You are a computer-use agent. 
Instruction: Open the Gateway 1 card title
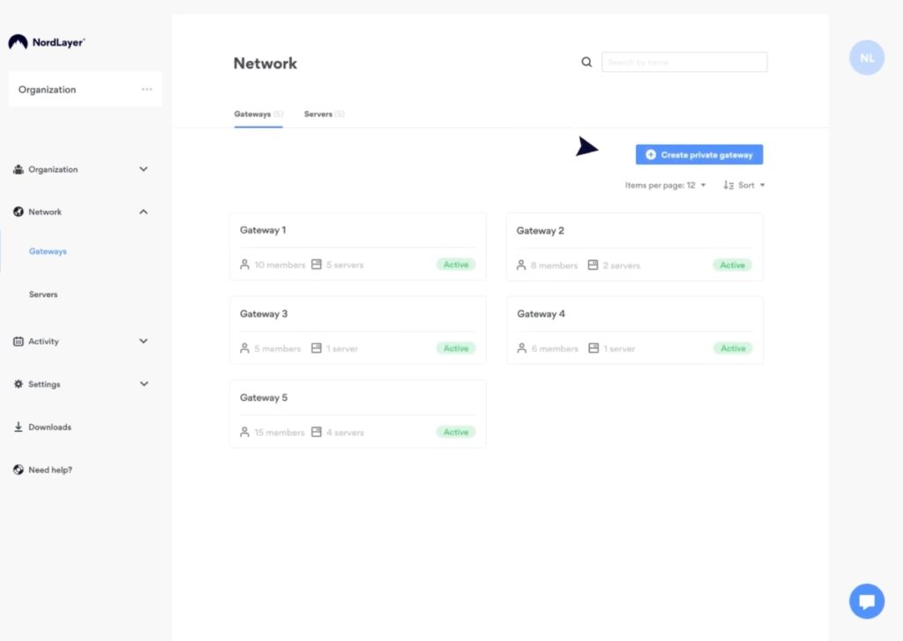coord(263,230)
